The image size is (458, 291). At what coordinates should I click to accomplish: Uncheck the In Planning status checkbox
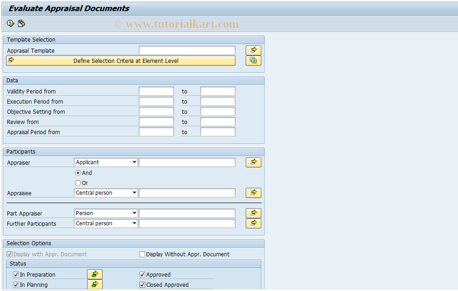16,285
